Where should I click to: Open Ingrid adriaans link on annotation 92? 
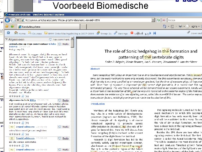pos(25,138)
